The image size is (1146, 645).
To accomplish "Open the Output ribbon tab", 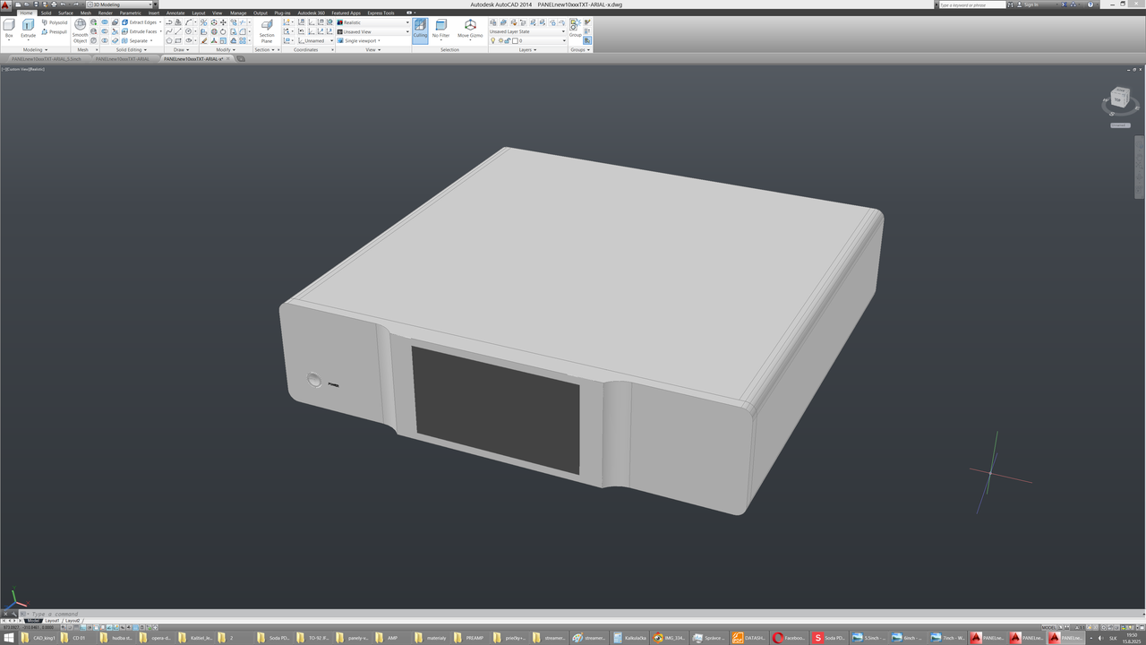I will click(x=261, y=13).
